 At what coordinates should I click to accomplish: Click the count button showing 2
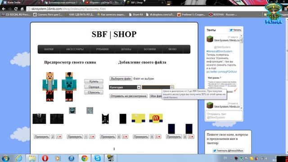53,137
